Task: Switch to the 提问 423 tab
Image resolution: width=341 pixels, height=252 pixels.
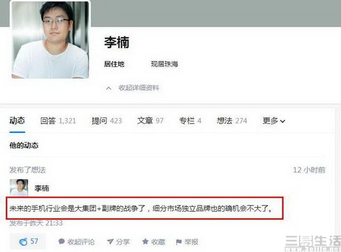Action: pos(107,120)
